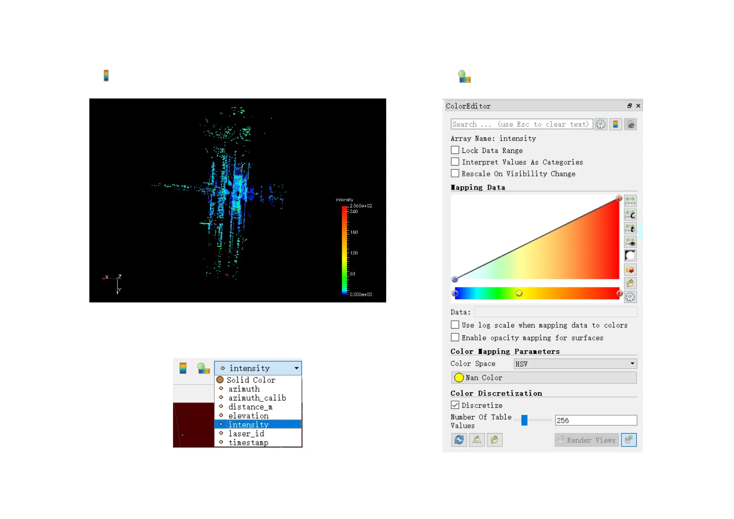The width and height of the screenshot is (734, 519).
Task: Tick Rescale On Visibility Change
Action: (x=455, y=173)
